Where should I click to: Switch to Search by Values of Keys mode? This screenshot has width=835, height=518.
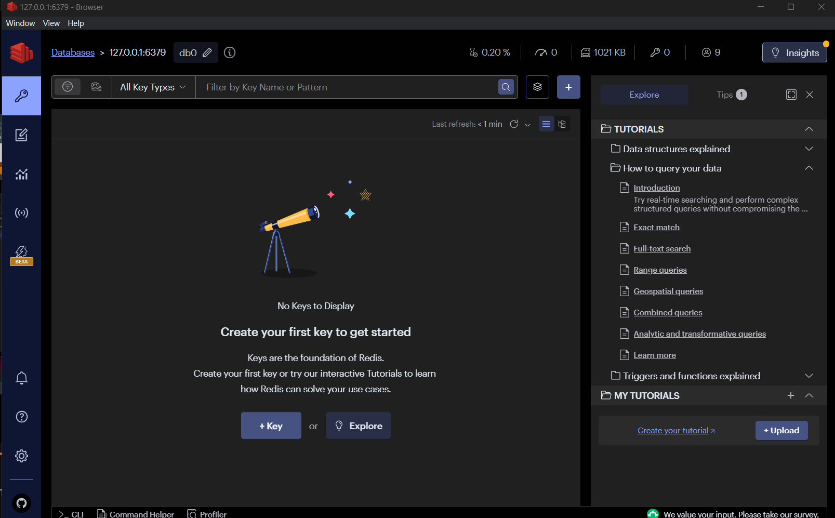pyautogui.click(x=96, y=87)
